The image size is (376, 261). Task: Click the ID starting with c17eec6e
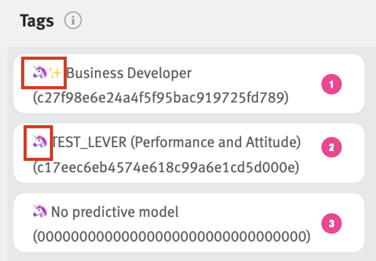point(166,167)
